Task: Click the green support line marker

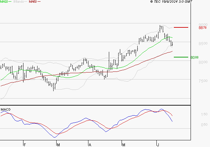Action: pos(181,57)
